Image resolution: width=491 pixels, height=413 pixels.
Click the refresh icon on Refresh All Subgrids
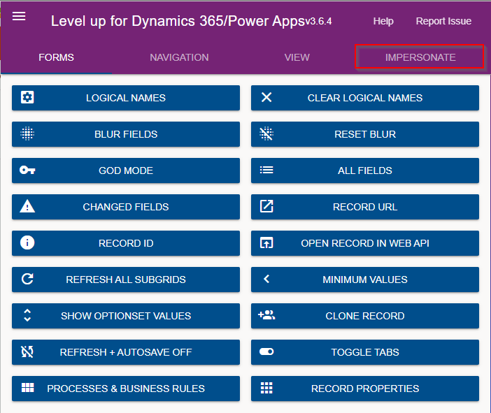click(27, 280)
